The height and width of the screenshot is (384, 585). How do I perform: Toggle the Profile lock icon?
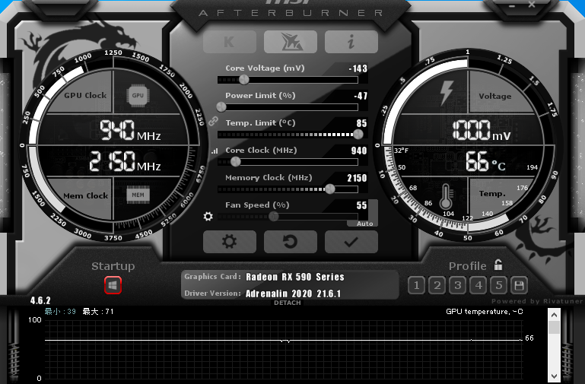[x=498, y=265]
